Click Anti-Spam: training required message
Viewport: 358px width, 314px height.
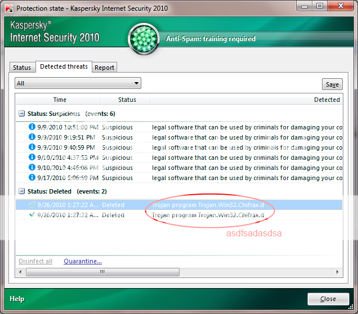pyautogui.click(x=211, y=39)
